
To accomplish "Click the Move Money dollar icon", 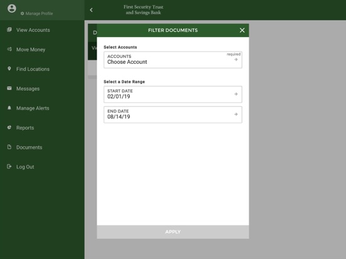I will tap(9, 49).
